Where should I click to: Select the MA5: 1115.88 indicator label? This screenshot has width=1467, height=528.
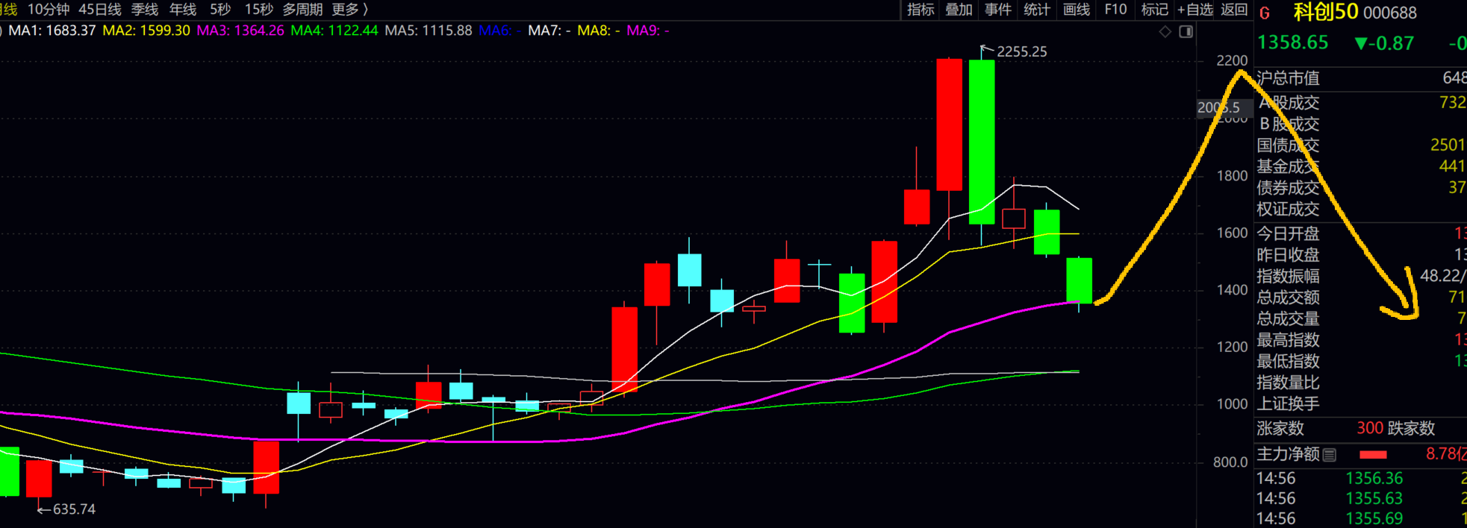(429, 31)
